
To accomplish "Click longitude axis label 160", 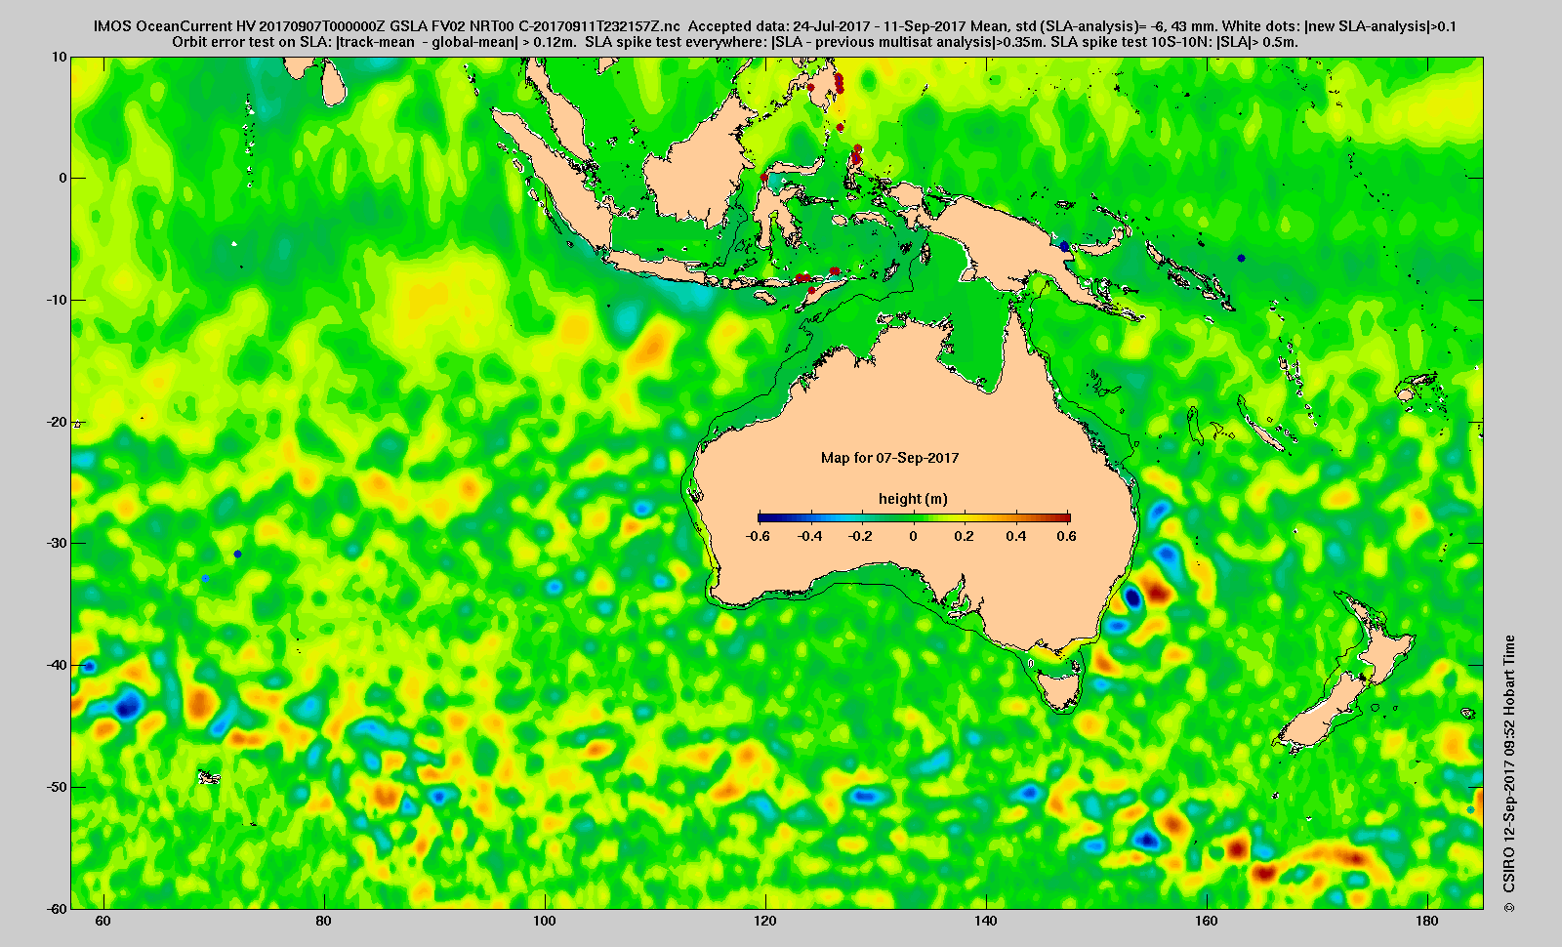I will pos(1207,922).
